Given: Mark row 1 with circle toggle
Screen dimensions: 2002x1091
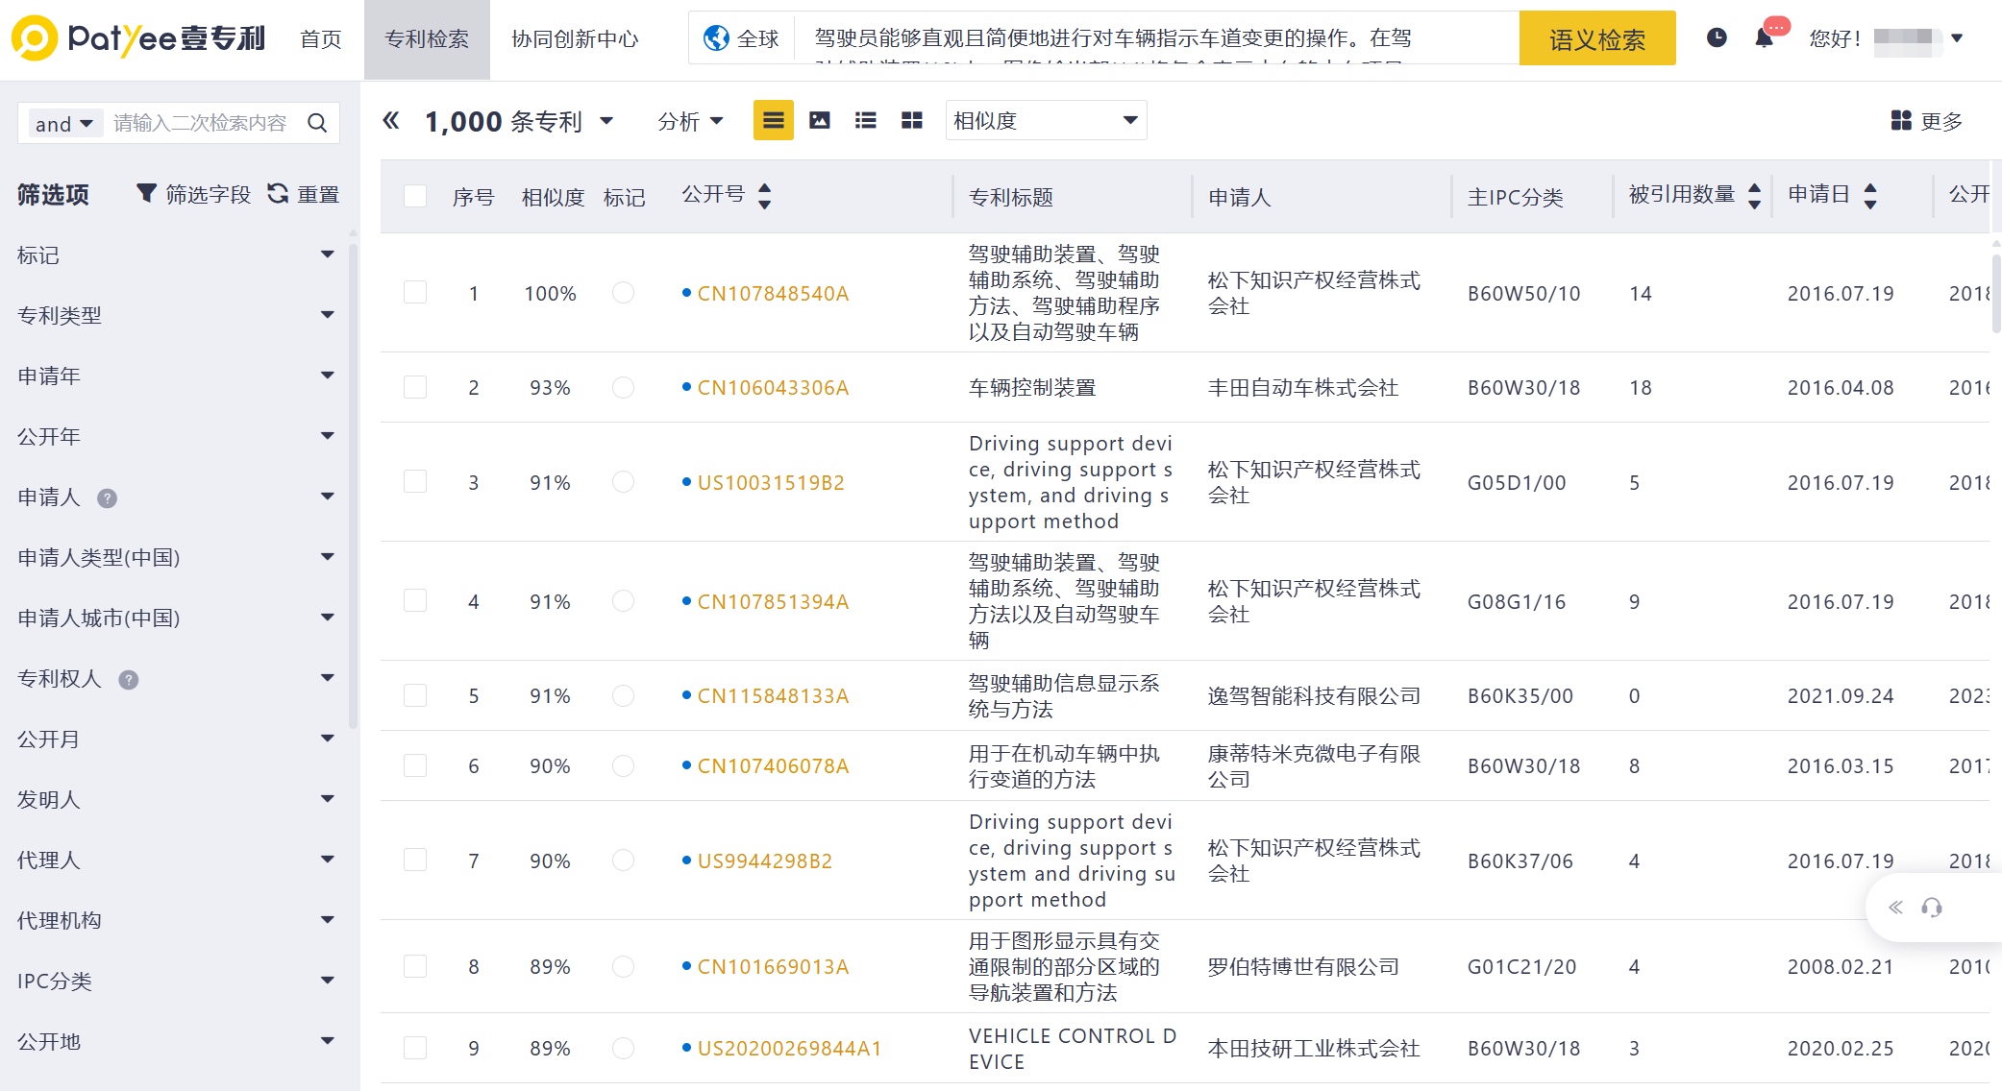Looking at the screenshot, I should pyautogui.click(x=624, y=292).
